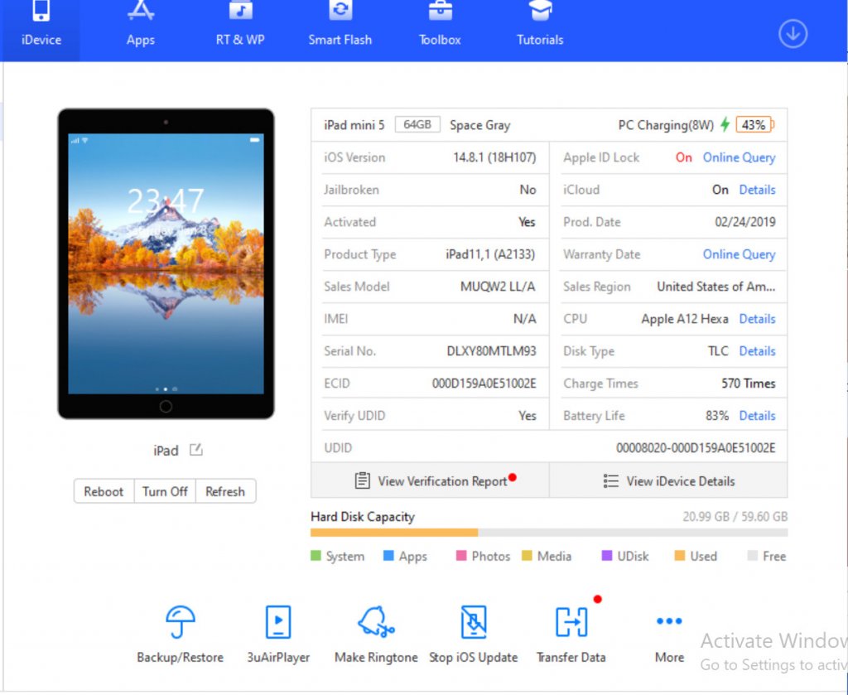Switch to the Apps tab
Screen dimensions: 848x695
141,26
